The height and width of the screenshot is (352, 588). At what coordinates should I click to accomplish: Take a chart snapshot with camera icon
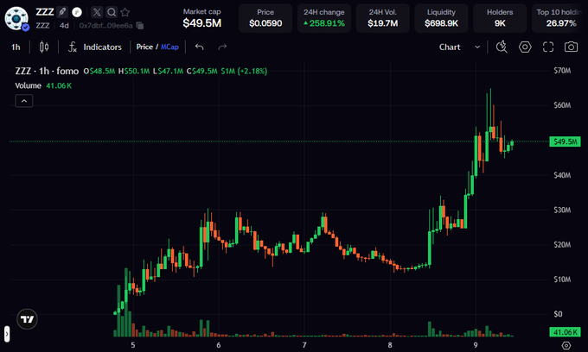click(x=571, y=47)
